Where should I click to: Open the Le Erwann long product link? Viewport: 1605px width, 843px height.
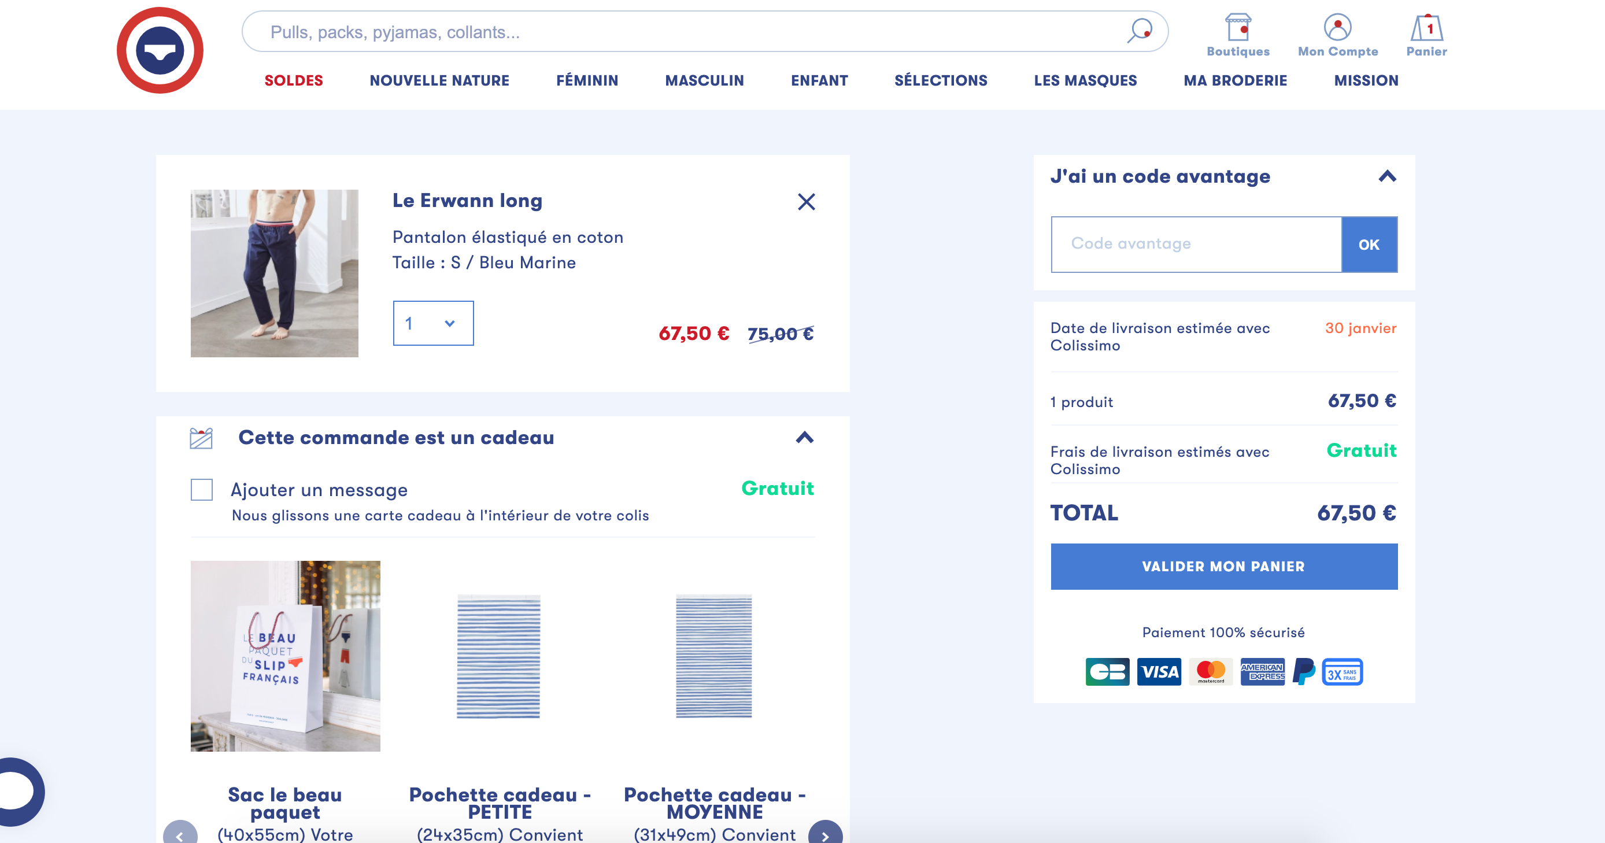(x=467, y=201)
